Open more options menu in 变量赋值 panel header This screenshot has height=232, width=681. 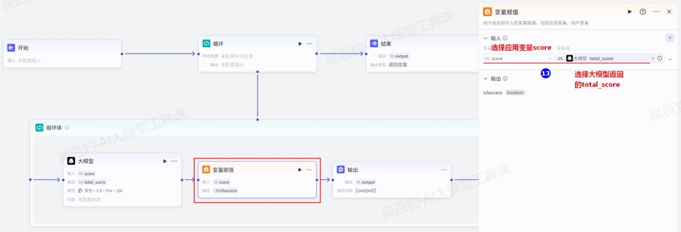(656, 12)
